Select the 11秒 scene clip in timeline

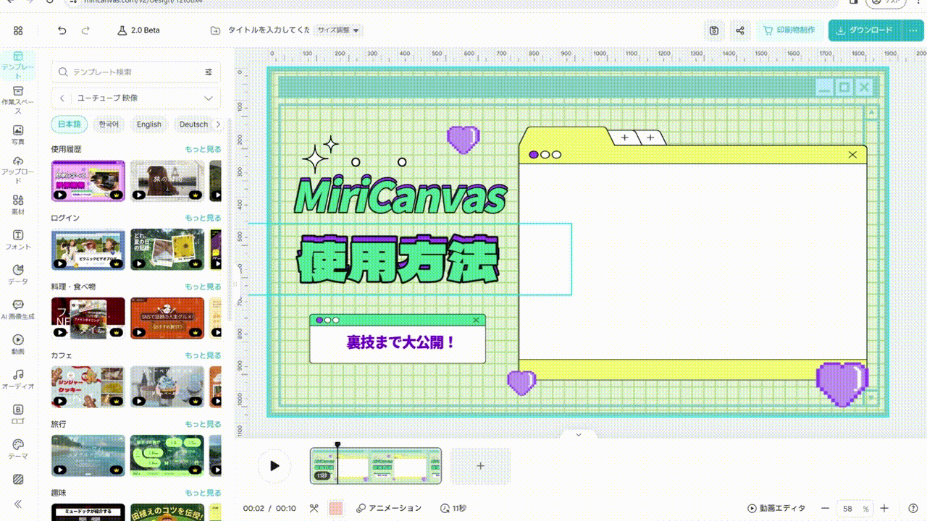coord(376,465)
